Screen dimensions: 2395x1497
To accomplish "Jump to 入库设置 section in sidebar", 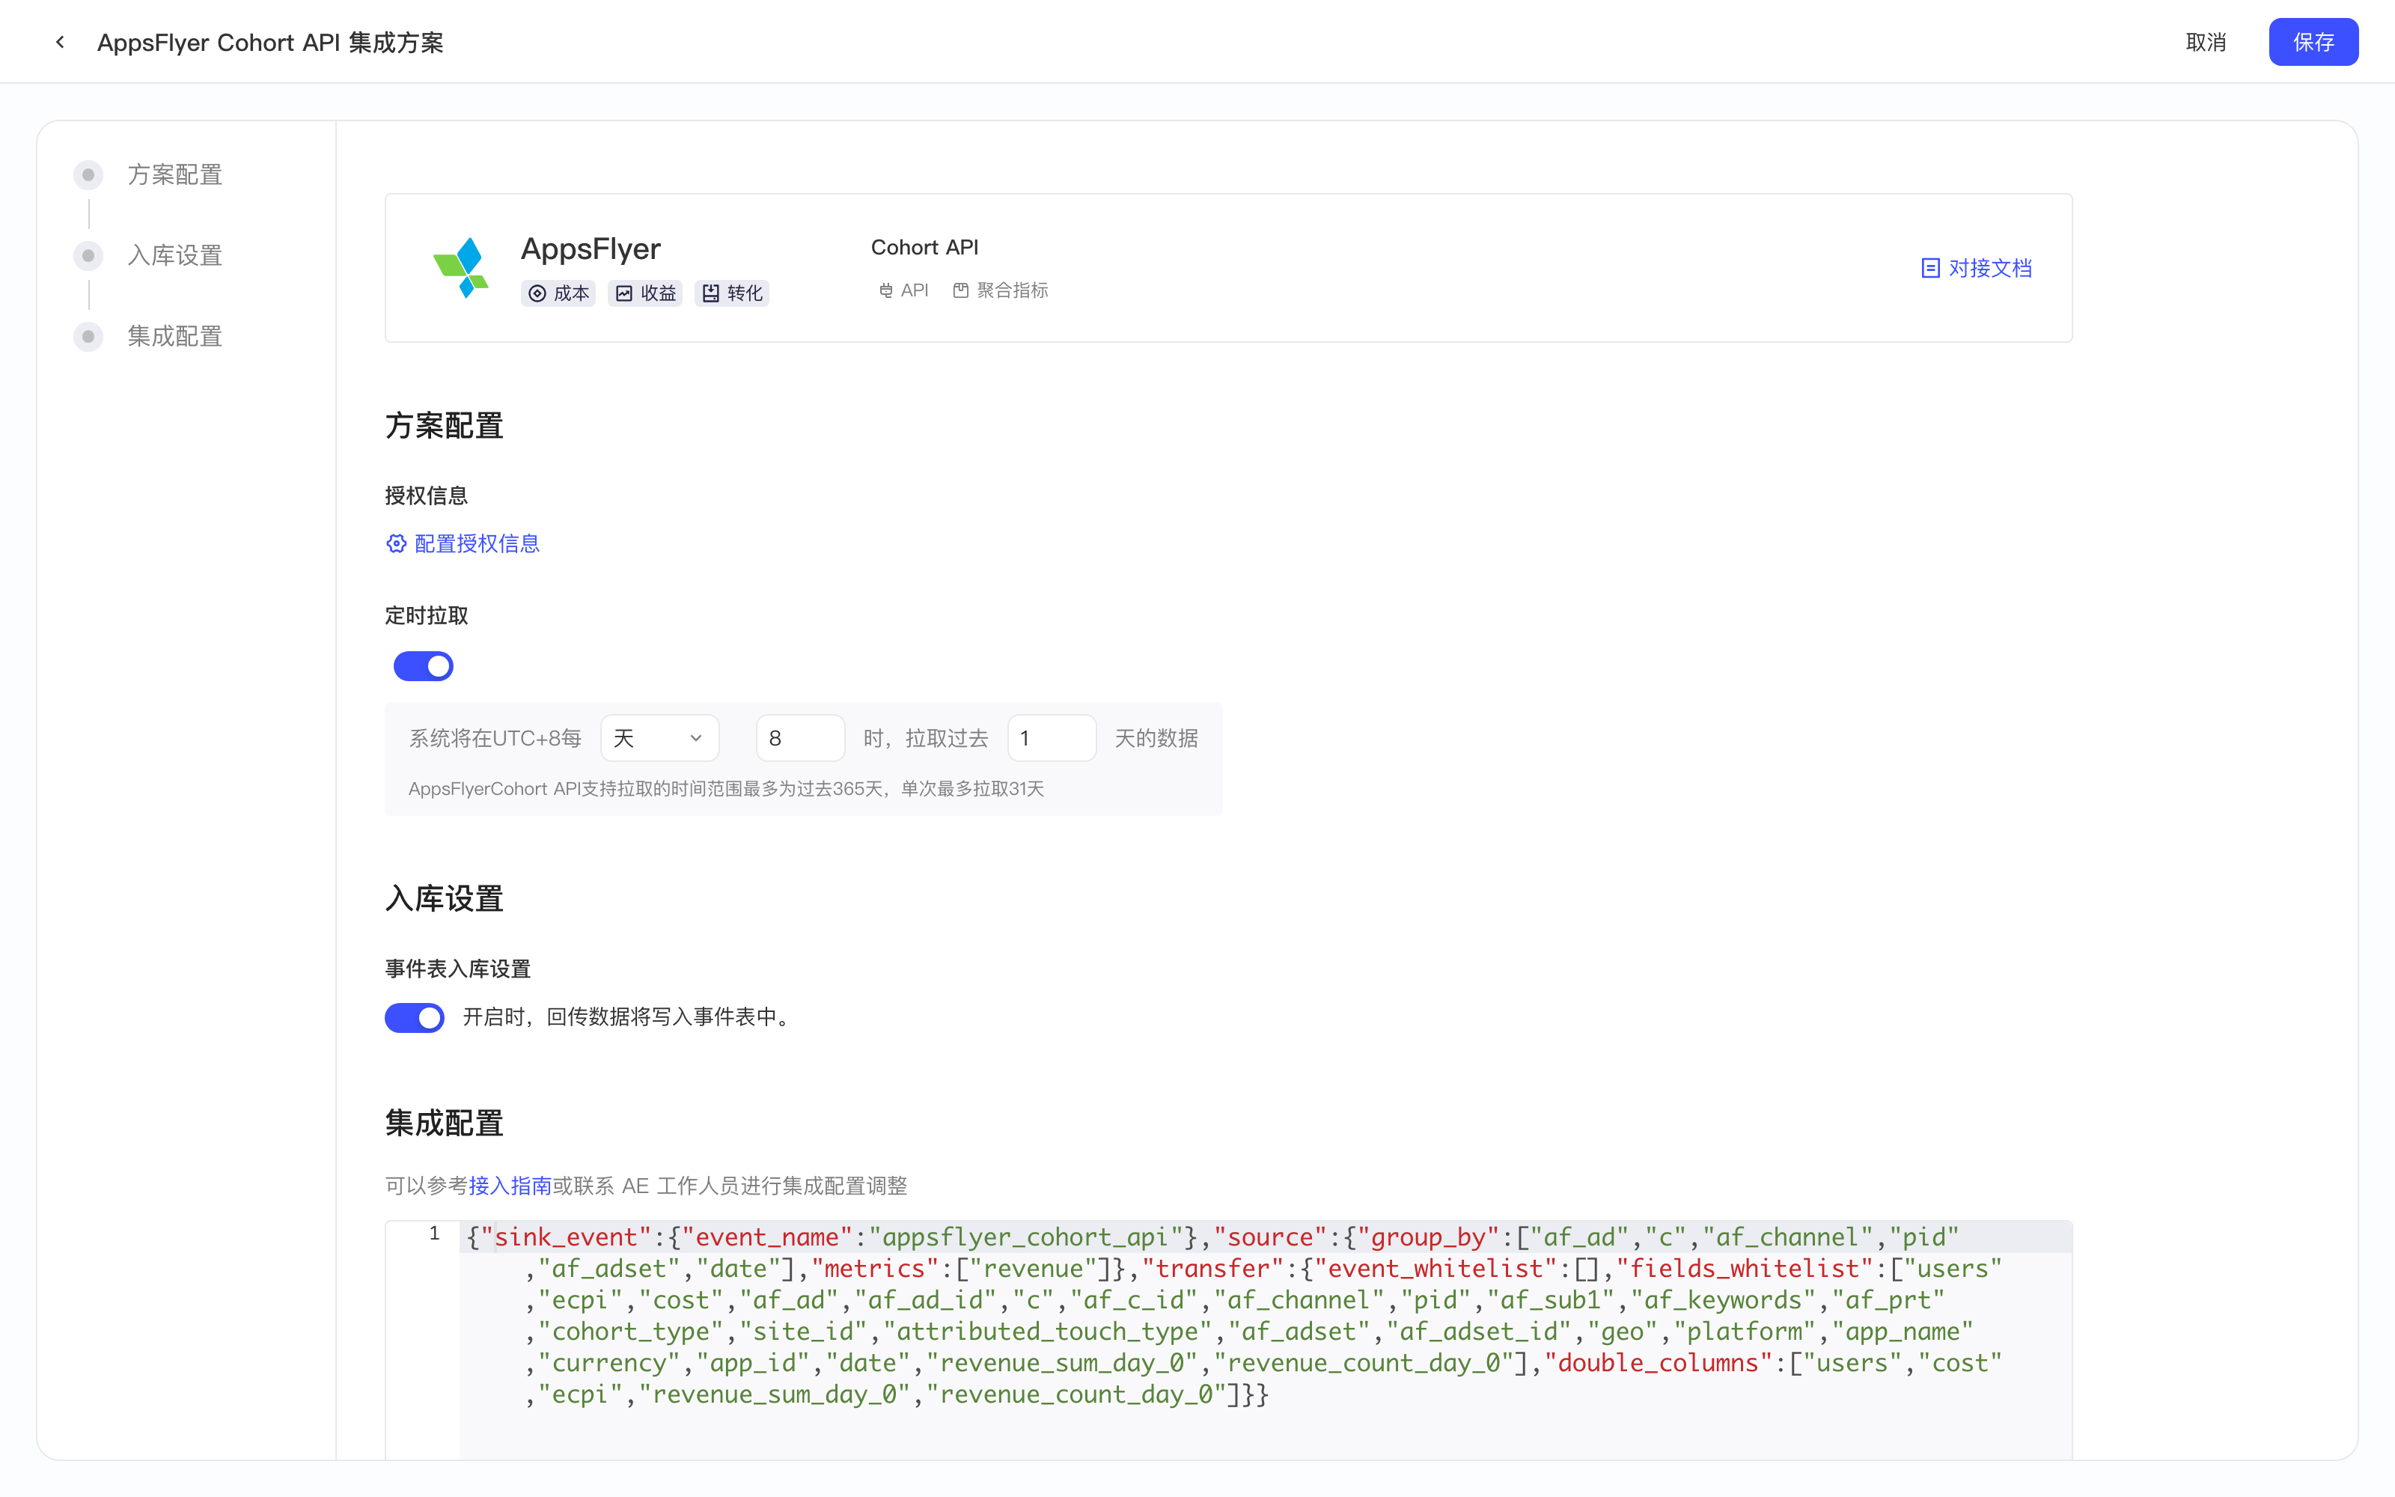I will (175, 255).
